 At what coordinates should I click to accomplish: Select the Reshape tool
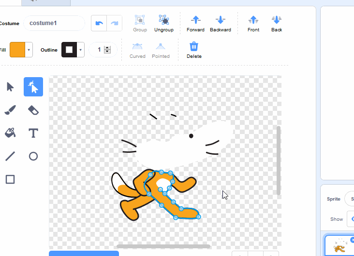(x=33, y=87)
